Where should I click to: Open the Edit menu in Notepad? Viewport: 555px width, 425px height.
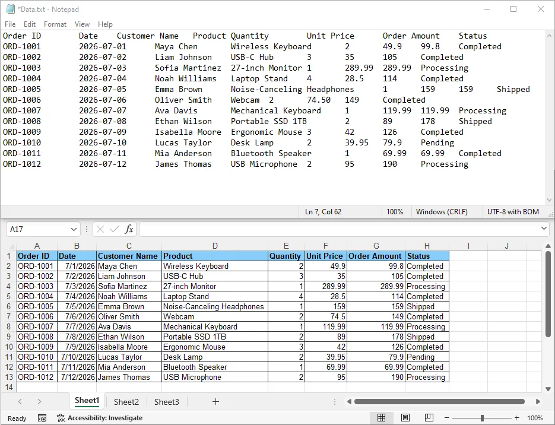[x=29, y=24]
